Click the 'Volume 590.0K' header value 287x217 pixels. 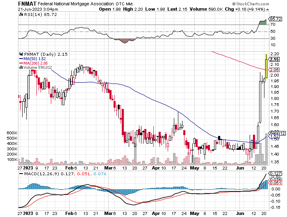coord(206,9)
